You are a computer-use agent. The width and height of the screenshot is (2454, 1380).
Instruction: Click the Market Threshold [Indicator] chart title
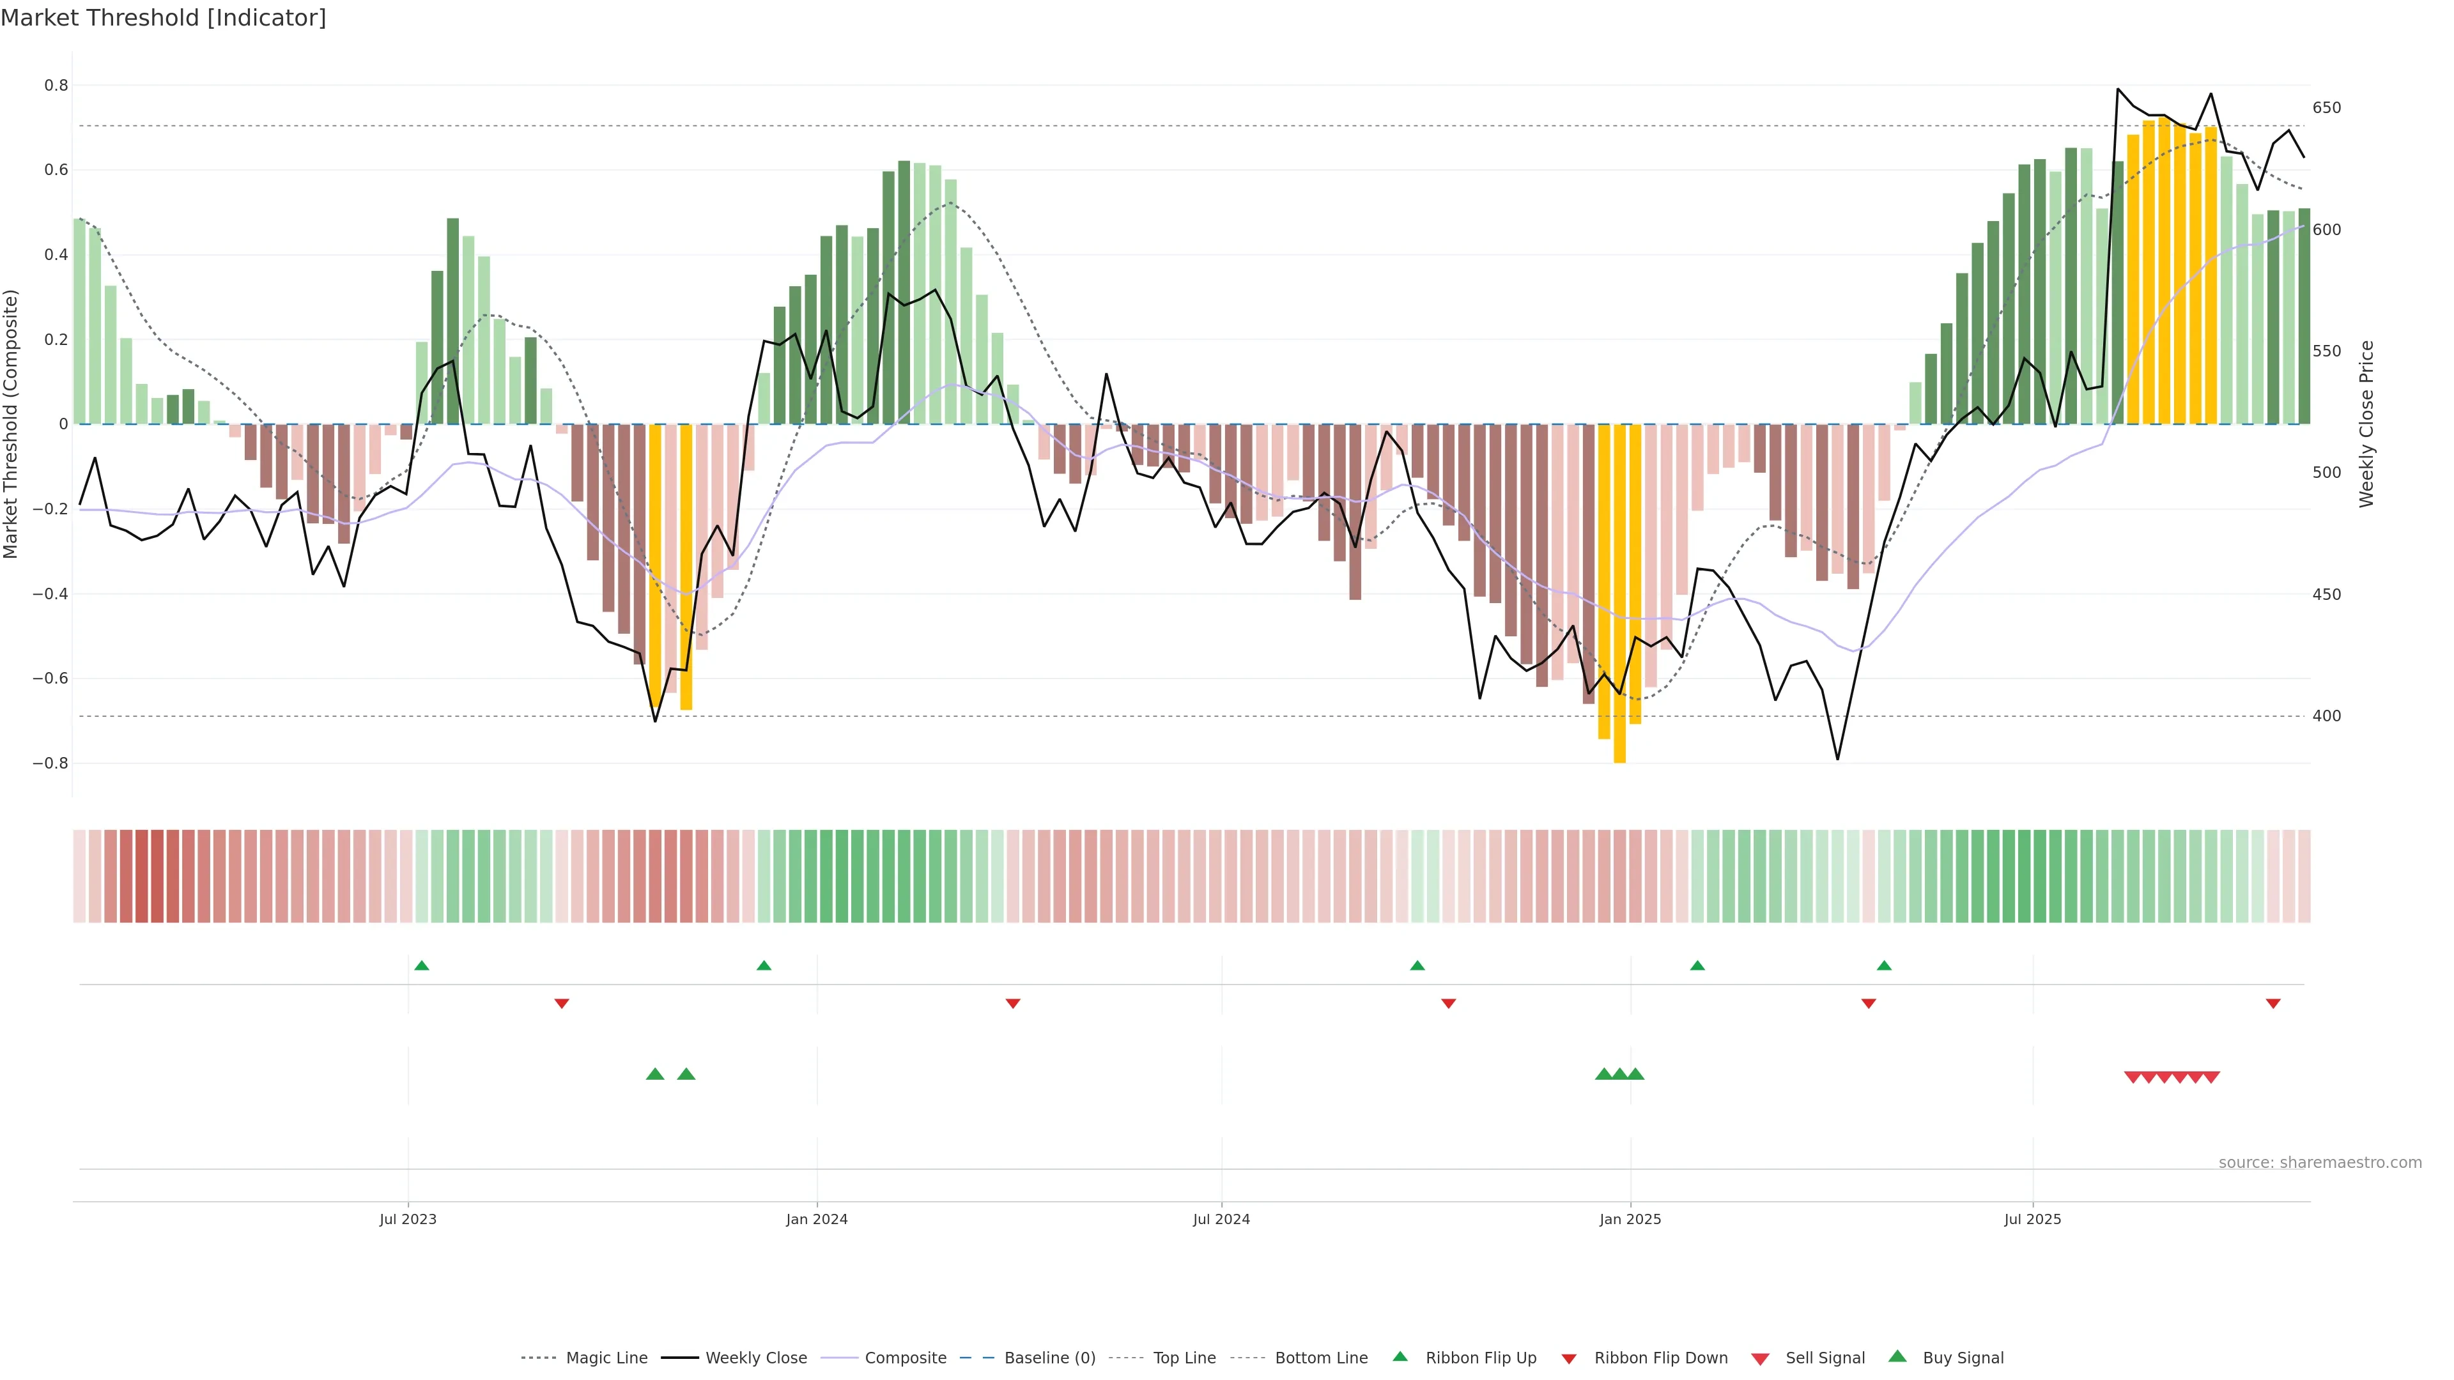click(163, 18)
